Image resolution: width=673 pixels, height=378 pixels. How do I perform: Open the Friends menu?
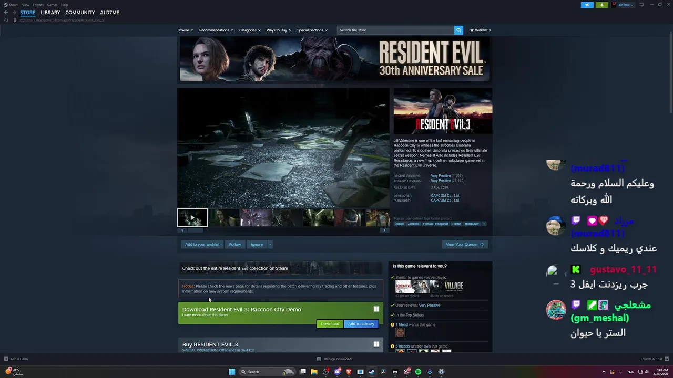click(x=38, y=5)
